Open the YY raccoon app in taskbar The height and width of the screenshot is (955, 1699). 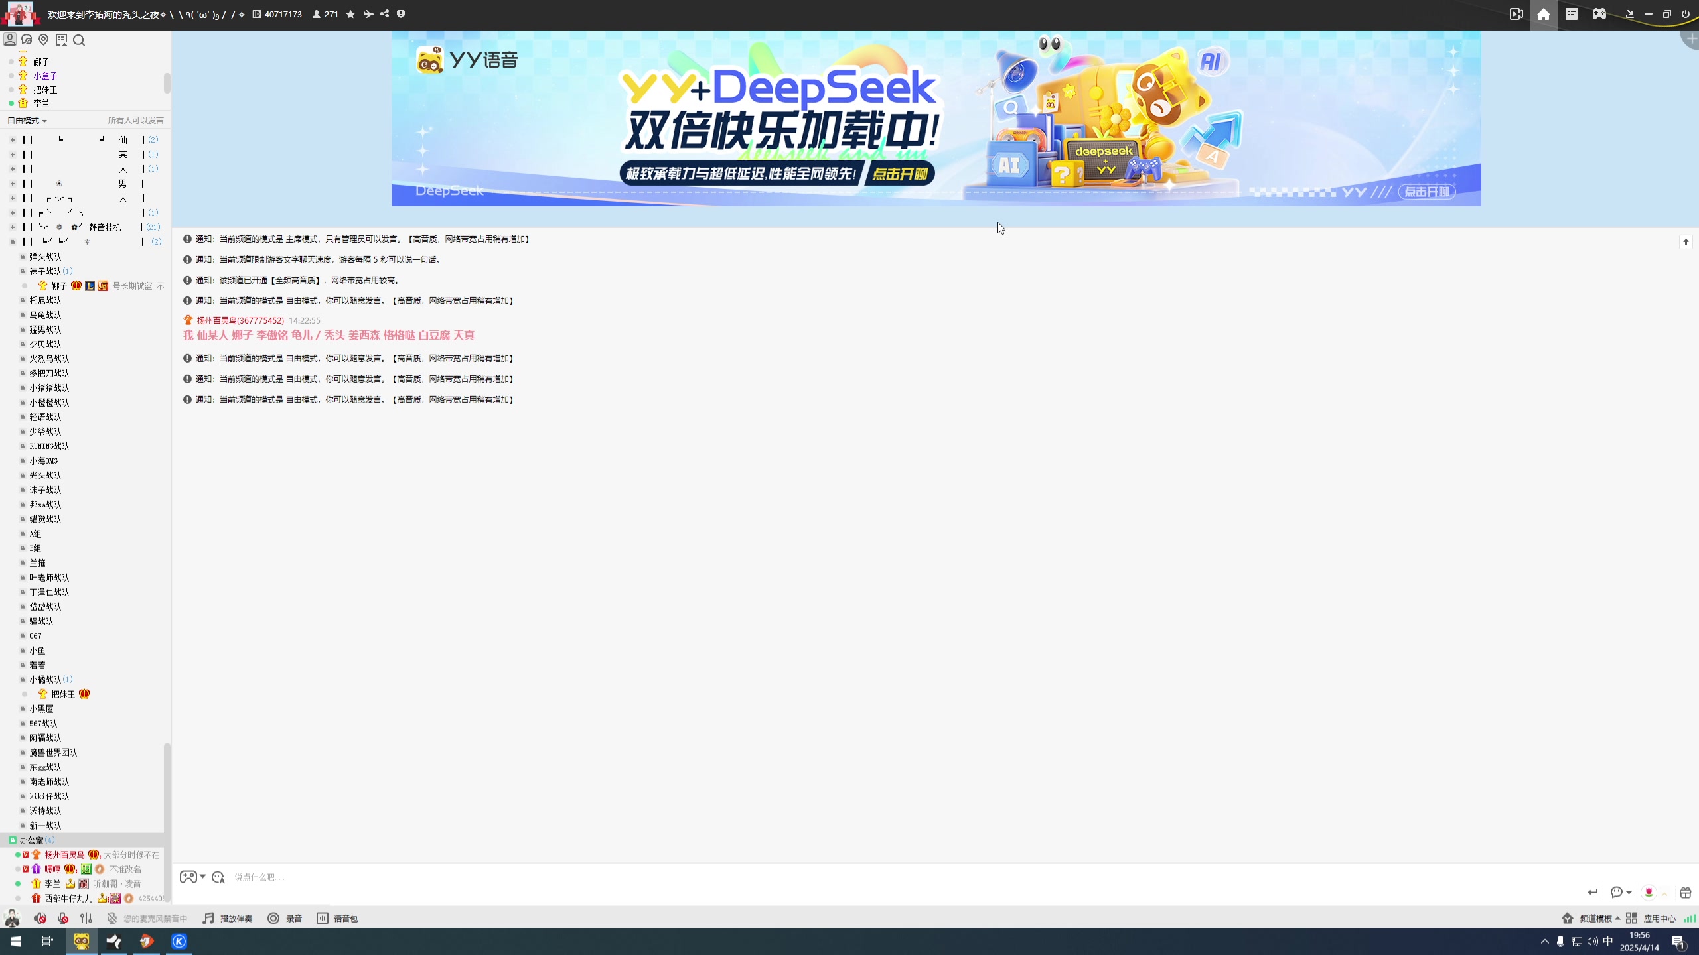click(x=81, y=941)
